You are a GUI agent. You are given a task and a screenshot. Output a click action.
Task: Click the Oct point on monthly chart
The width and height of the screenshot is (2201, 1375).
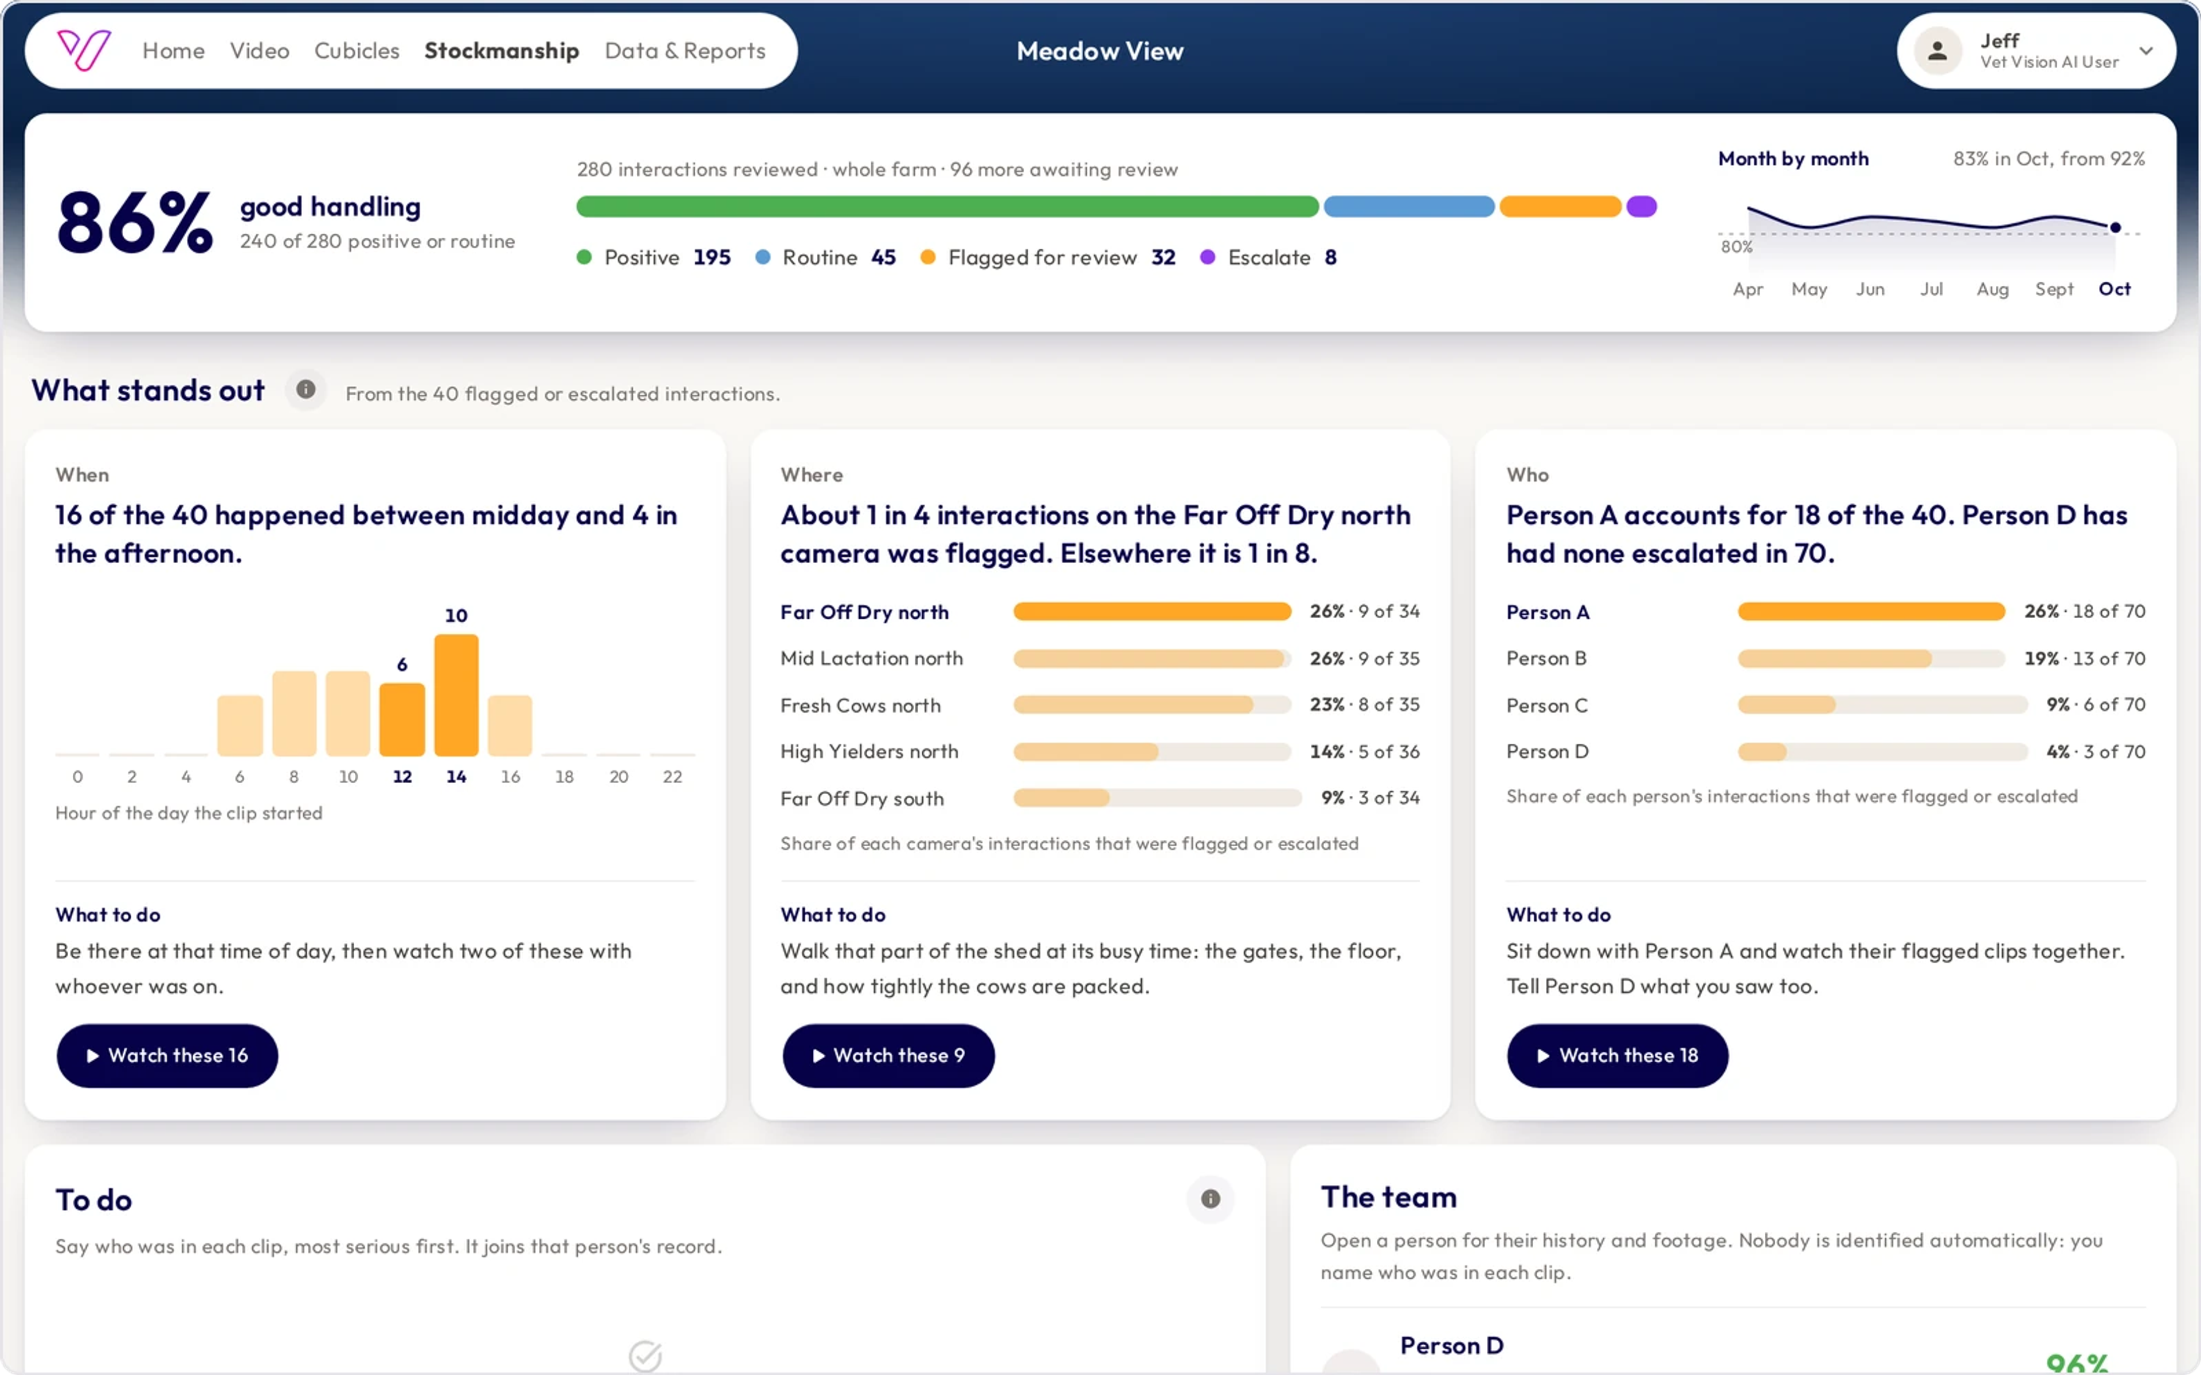click(x=2116, y=227)
